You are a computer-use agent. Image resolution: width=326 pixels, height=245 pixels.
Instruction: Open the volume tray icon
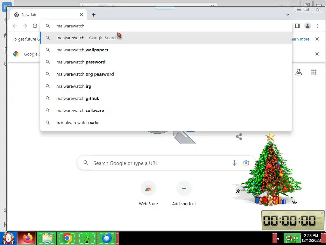click(295, 238)
